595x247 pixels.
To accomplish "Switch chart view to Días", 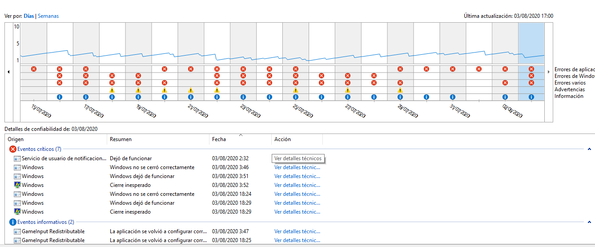I will (29, 16).
